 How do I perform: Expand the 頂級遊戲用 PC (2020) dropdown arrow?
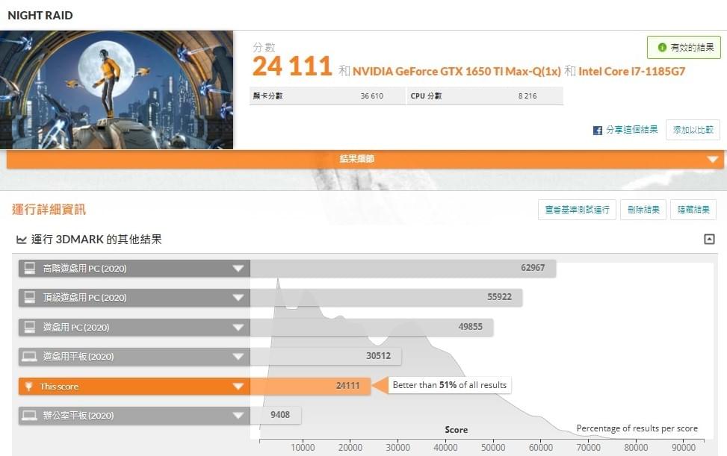(238, 298)
